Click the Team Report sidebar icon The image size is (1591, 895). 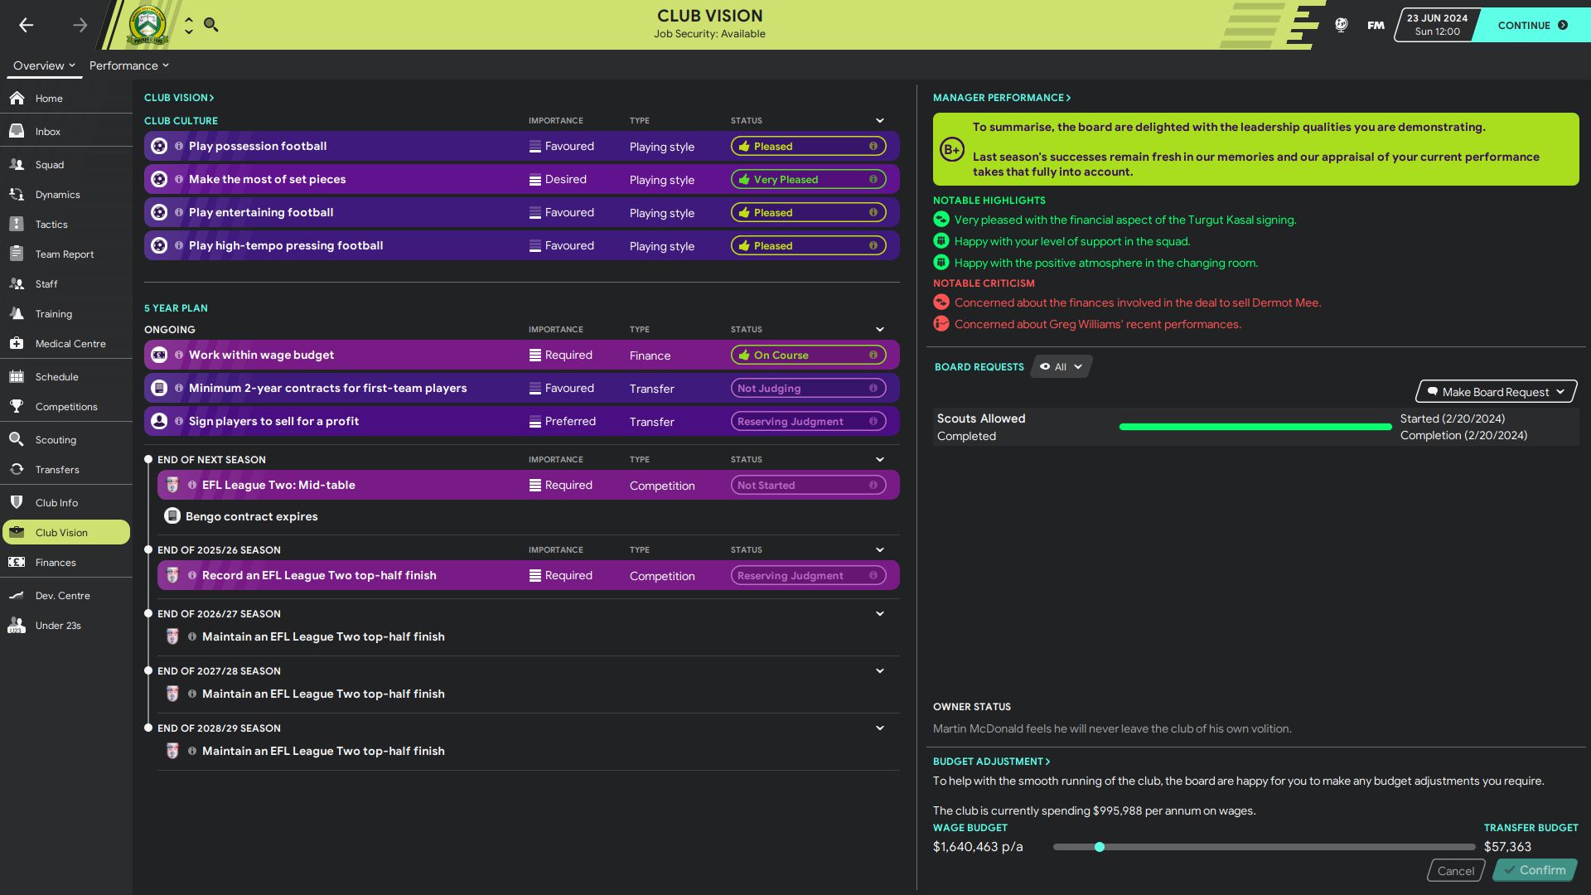coord(17,254)
